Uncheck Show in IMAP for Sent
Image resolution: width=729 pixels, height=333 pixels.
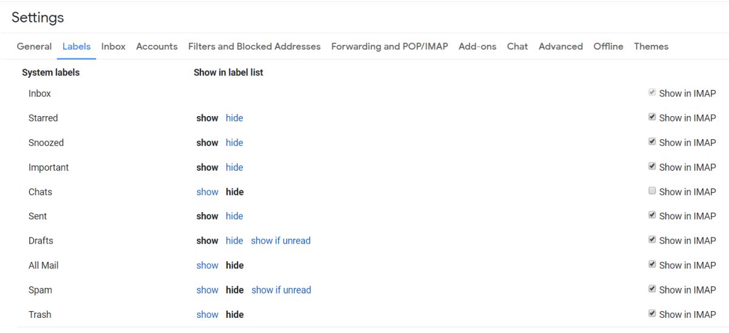point(652,215)
